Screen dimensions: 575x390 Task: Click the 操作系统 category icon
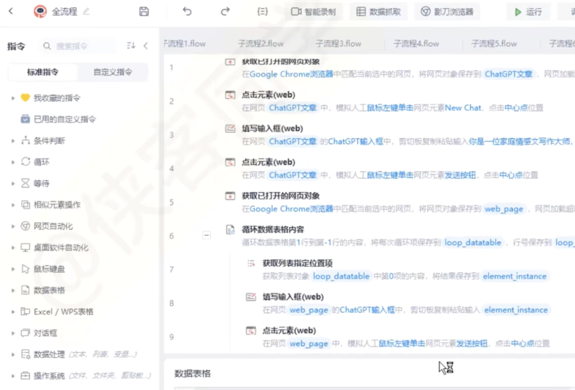tap(26, 376)
